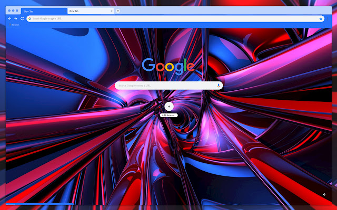Switch to the first New Tab
Viewport: 337px width, 210px height.
(44, 11)
